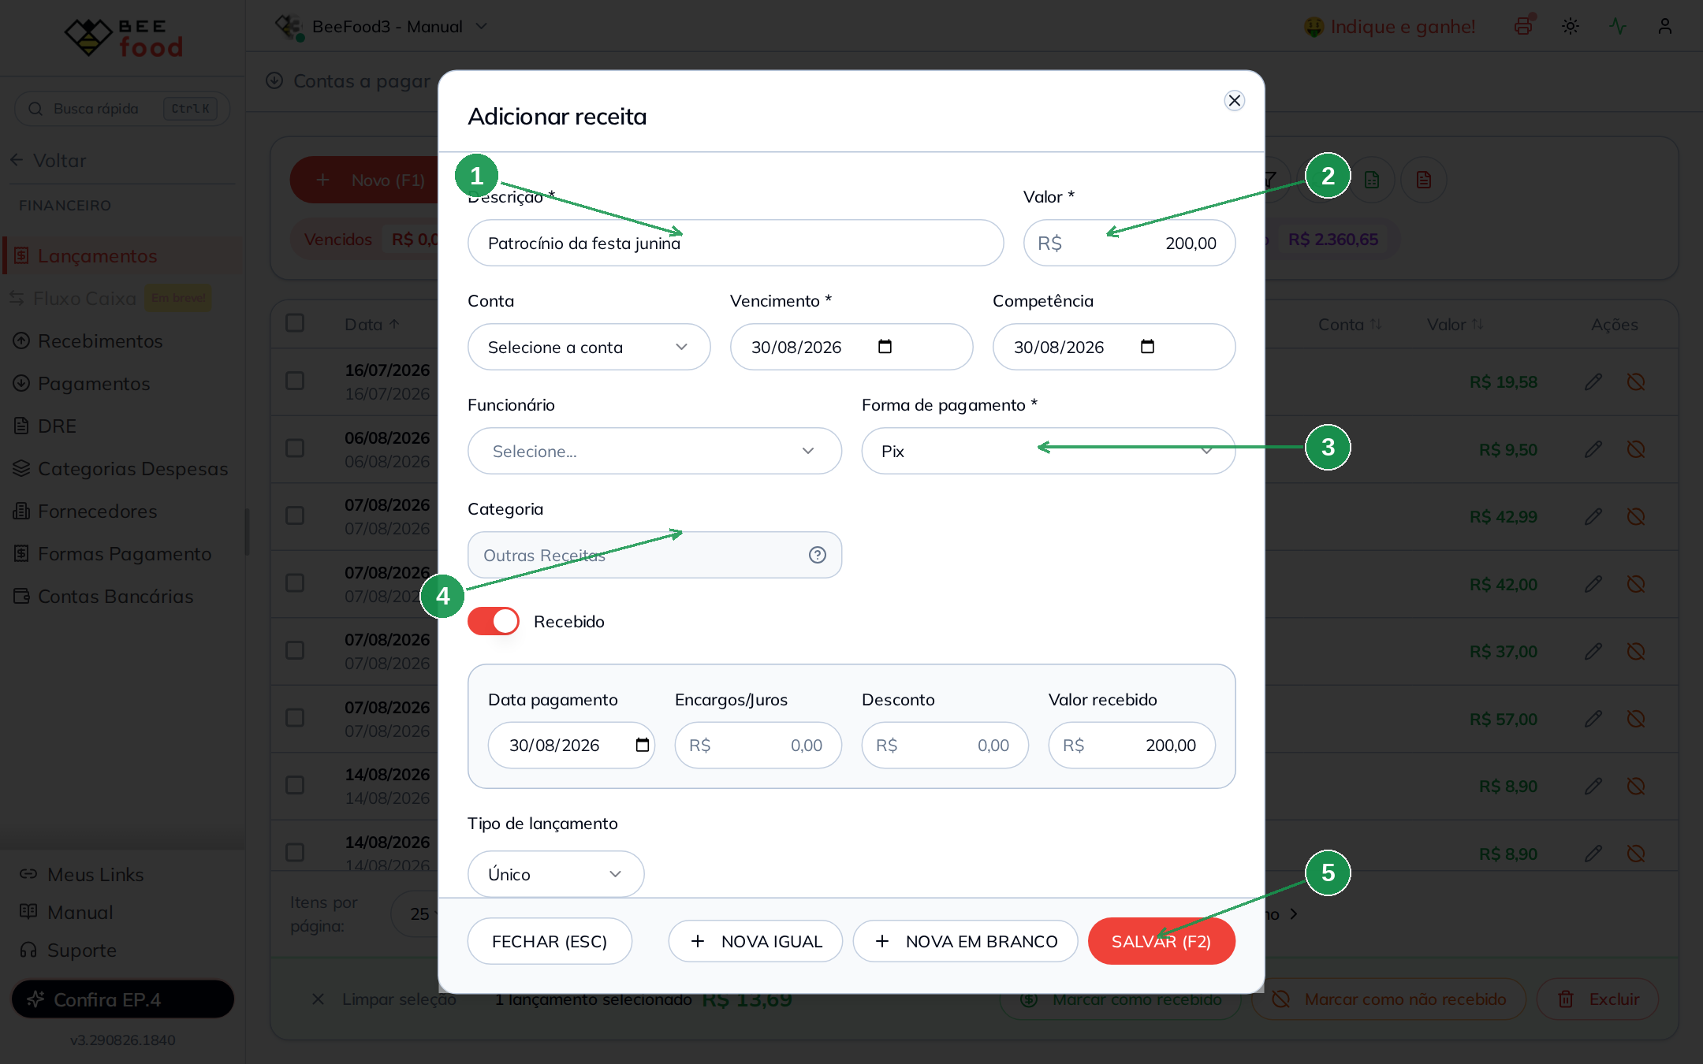
Task: Click the NOVA IGUAL button
Action: tap(755, 941)
